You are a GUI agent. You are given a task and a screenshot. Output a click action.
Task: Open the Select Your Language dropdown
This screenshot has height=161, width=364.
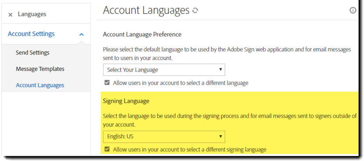coord(164,70)
